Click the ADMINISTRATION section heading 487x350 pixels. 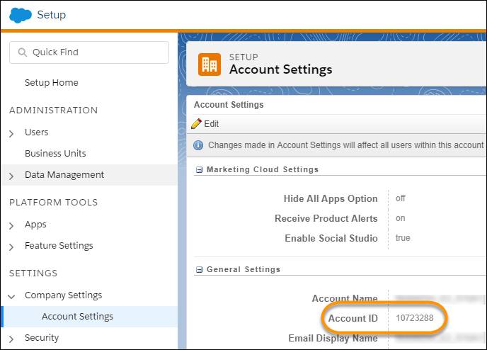(x=53, y=111)
